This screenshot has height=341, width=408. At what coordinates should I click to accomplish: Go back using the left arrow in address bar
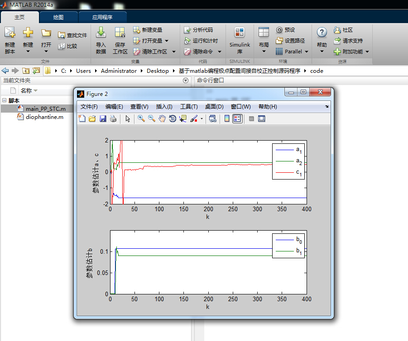pos(5,71)
